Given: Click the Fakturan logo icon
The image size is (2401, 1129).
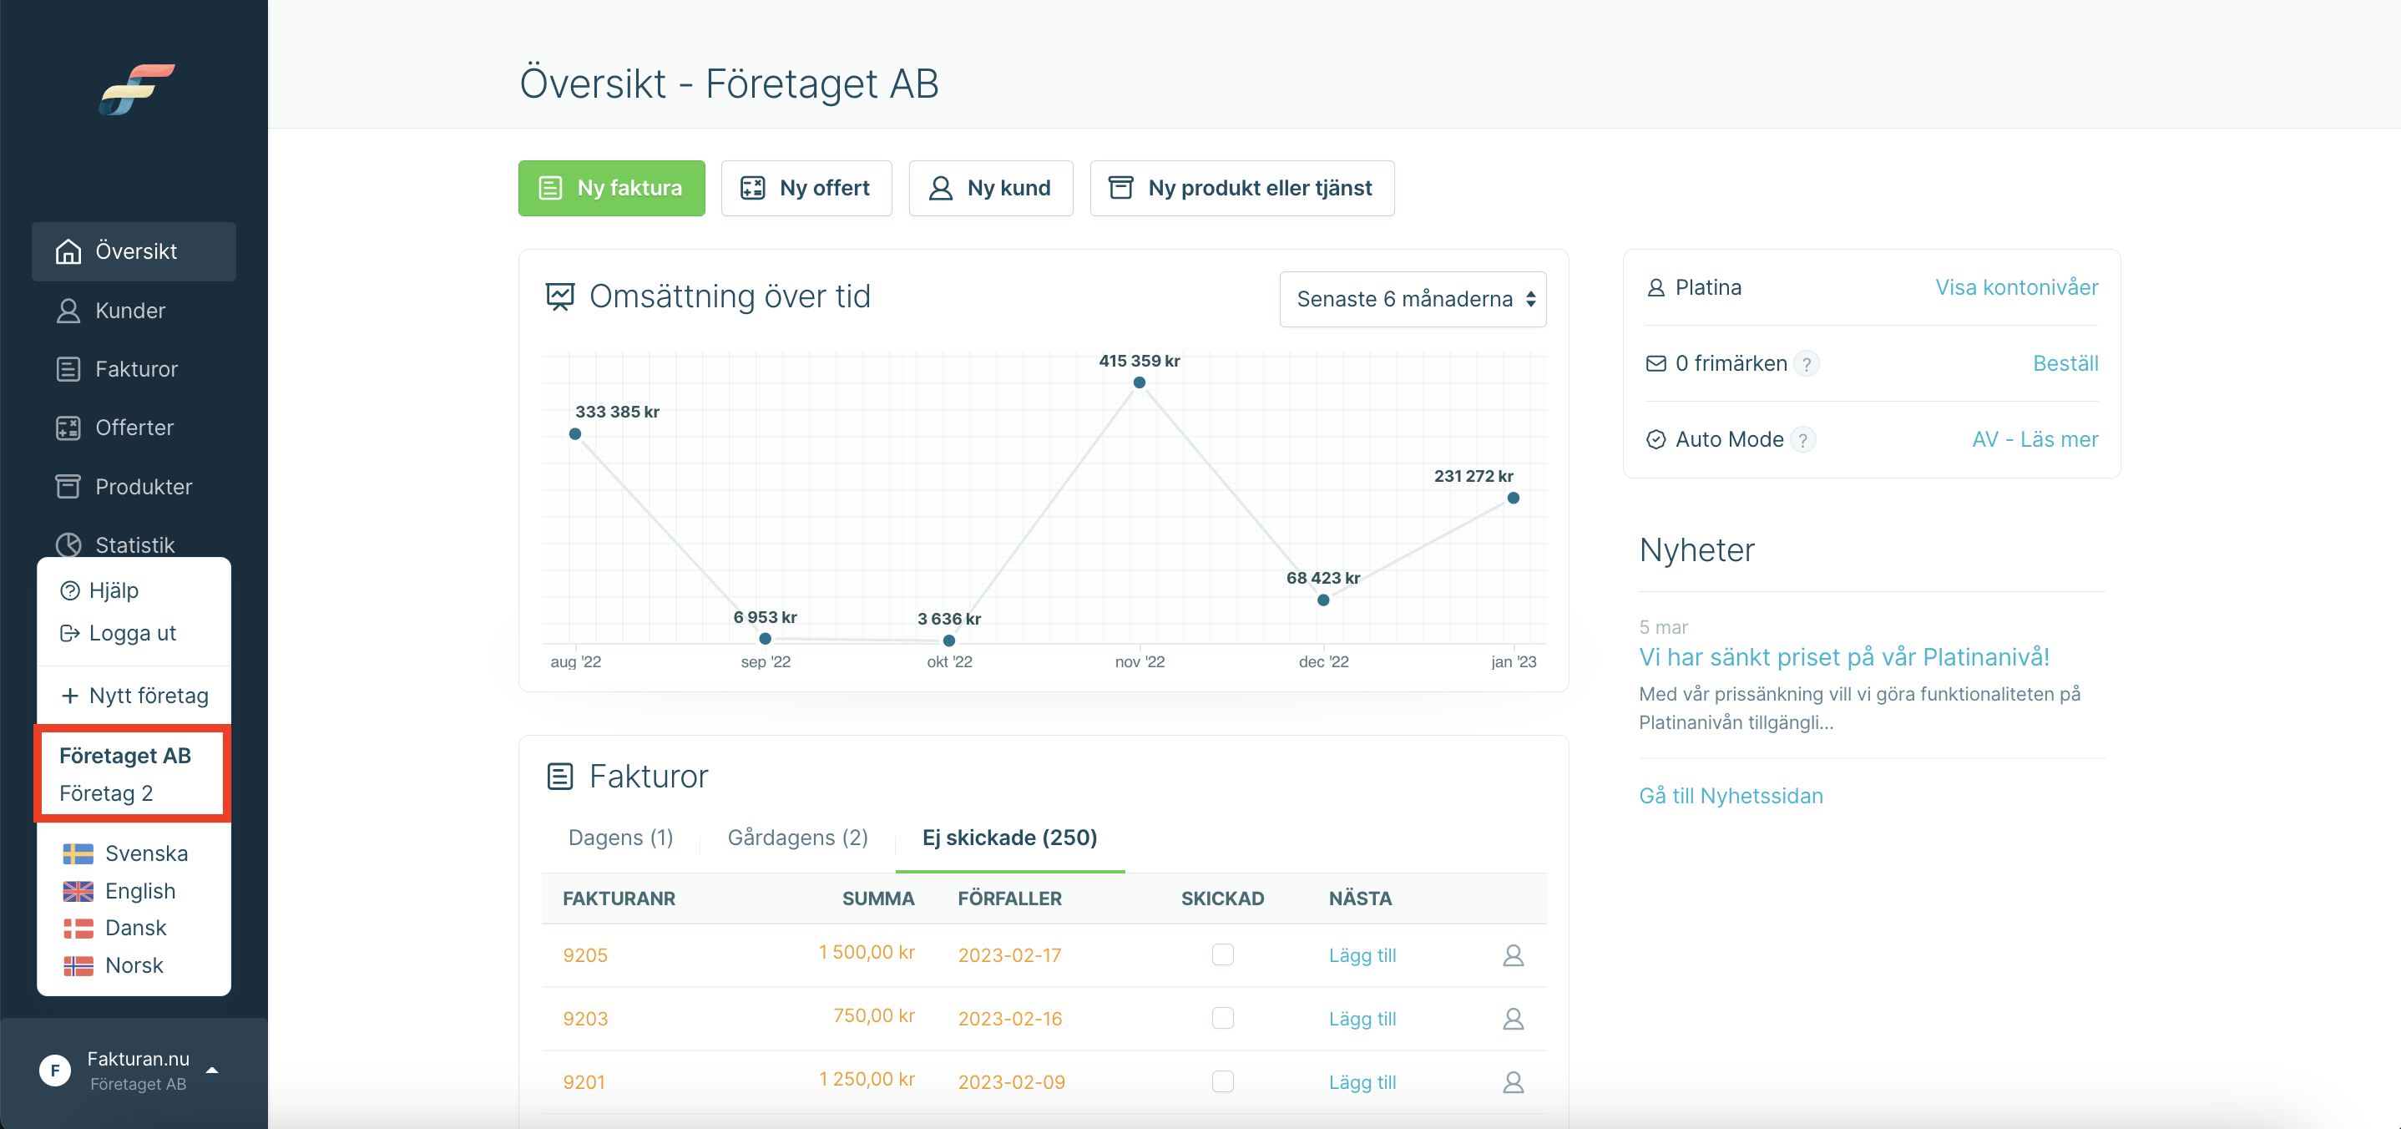Looking at the screenshot, I should 137,89.
